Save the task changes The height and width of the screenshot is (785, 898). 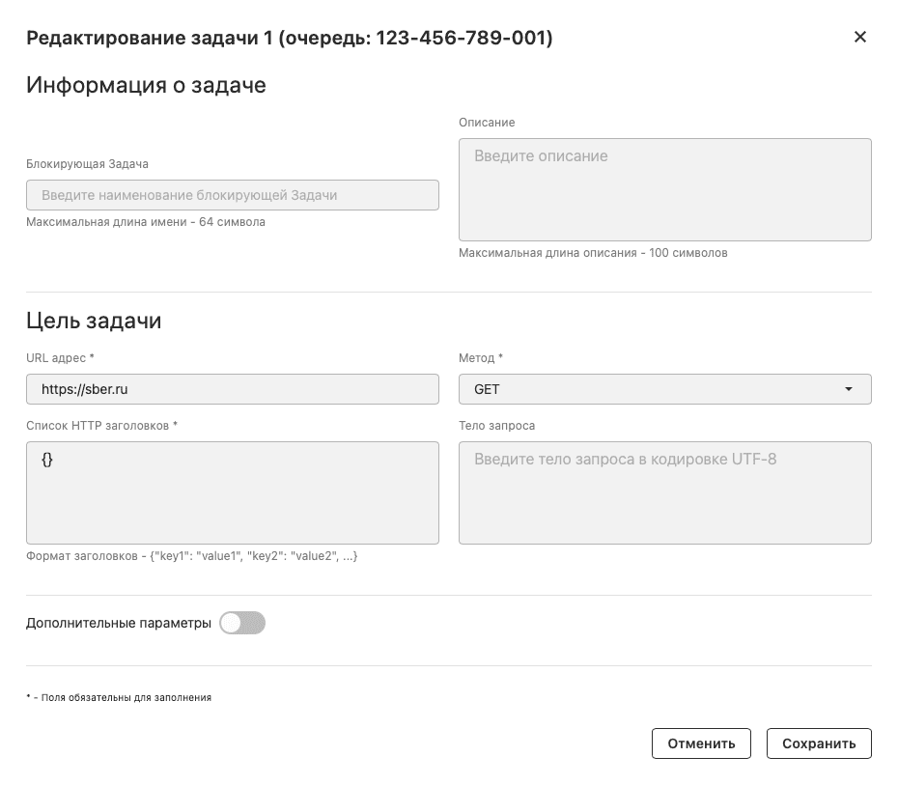coord(819,743)
